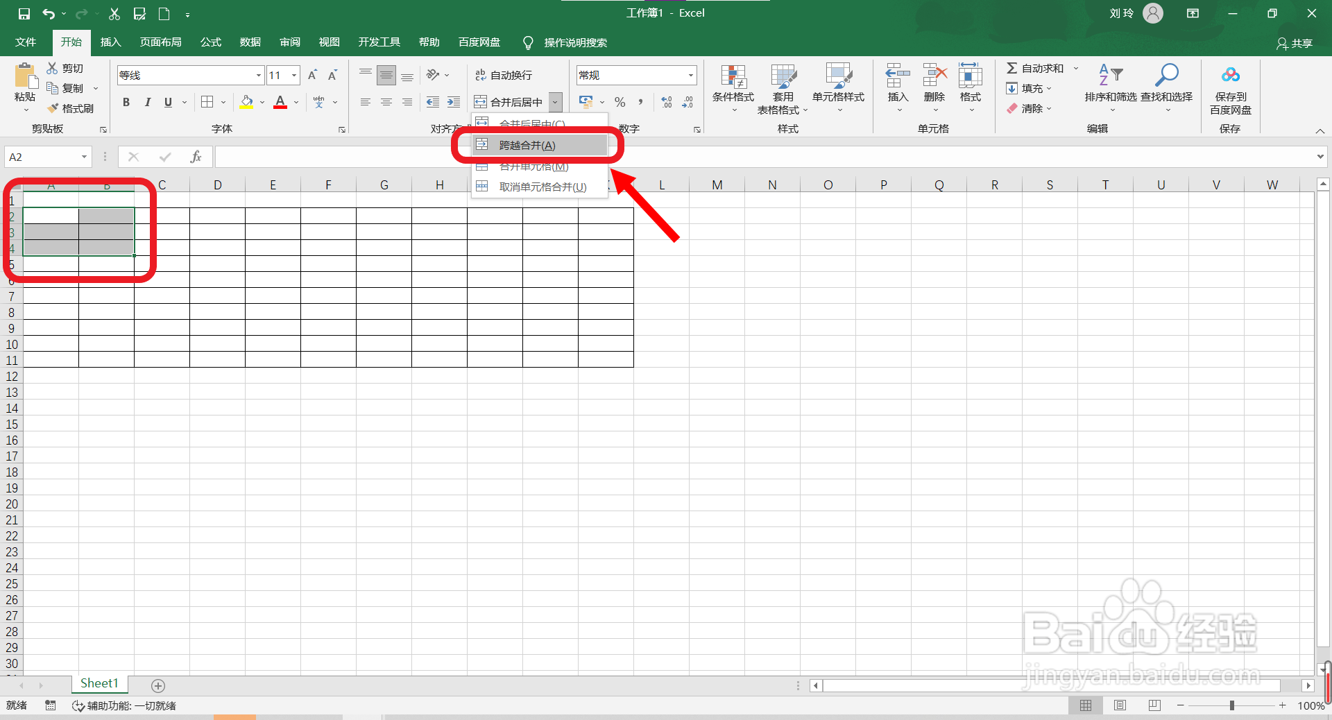Click the Decrease decimal icon

pos(688,102)
